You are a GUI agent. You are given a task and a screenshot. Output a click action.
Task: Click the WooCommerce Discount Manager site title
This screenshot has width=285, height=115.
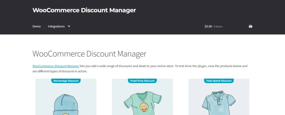(84, 10)
